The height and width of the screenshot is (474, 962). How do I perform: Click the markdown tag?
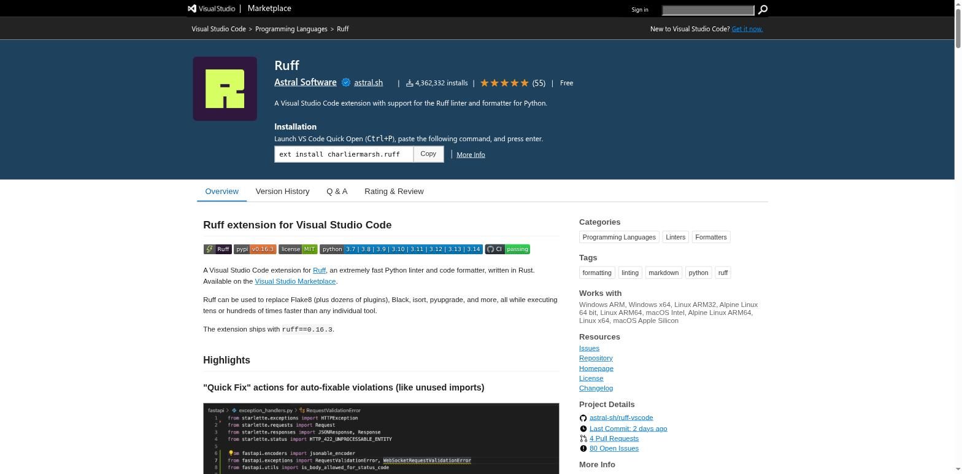[x=664, y=273]
